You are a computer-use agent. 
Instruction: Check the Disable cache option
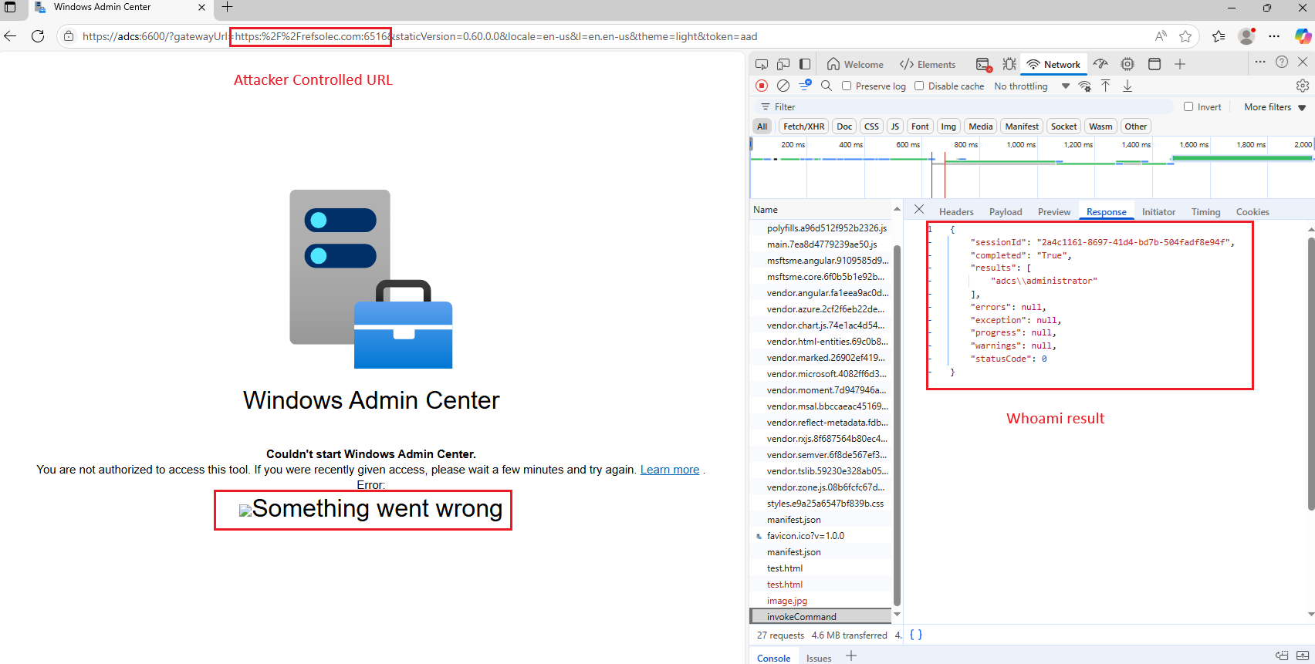tap(919, 86)
